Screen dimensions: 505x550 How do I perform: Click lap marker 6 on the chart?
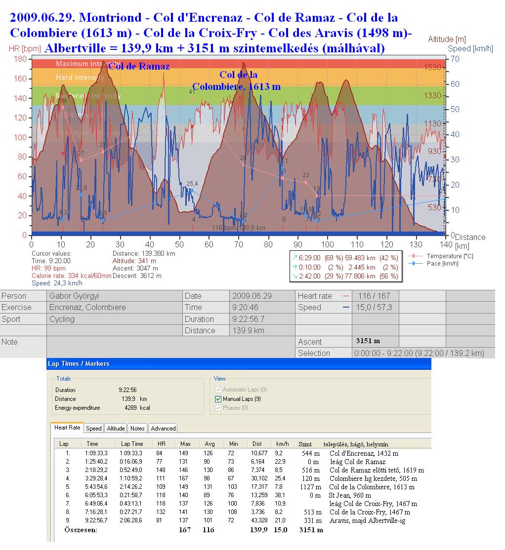284,219
